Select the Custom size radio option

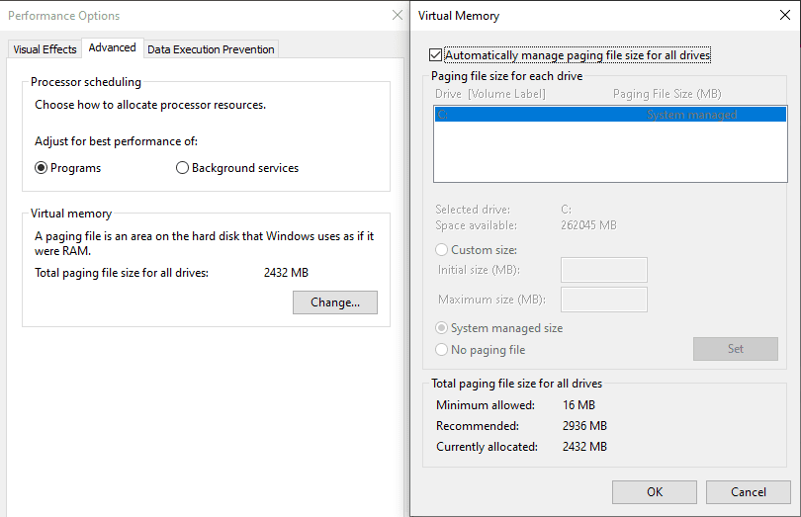pyautogui.click(x=442, y=250)
